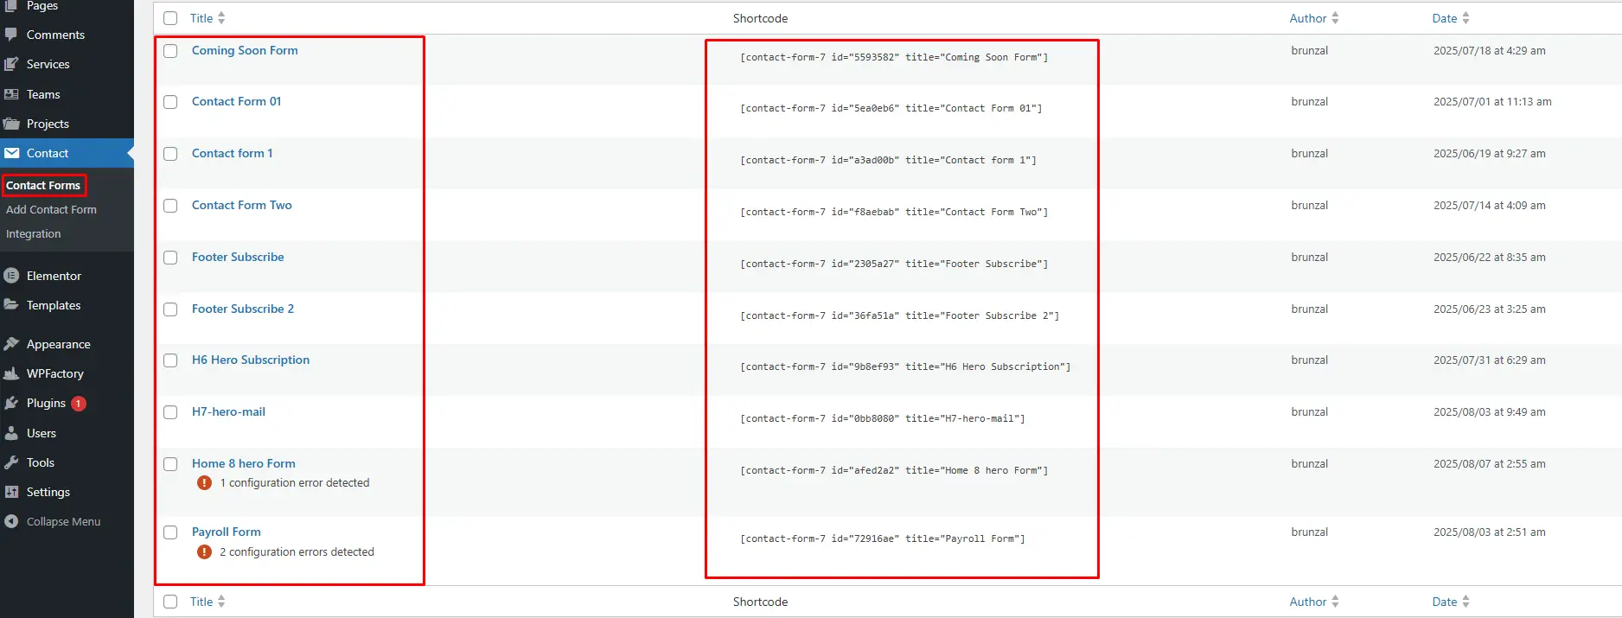Viewport: 1622px width, 618px height.
Task: Sort by Date using the top header arrows
Action: pyautogui.click(x=1466, y=18)
